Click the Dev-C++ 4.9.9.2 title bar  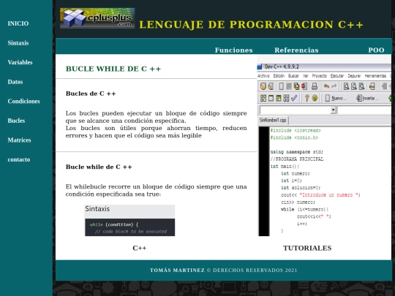pos(325,67)
